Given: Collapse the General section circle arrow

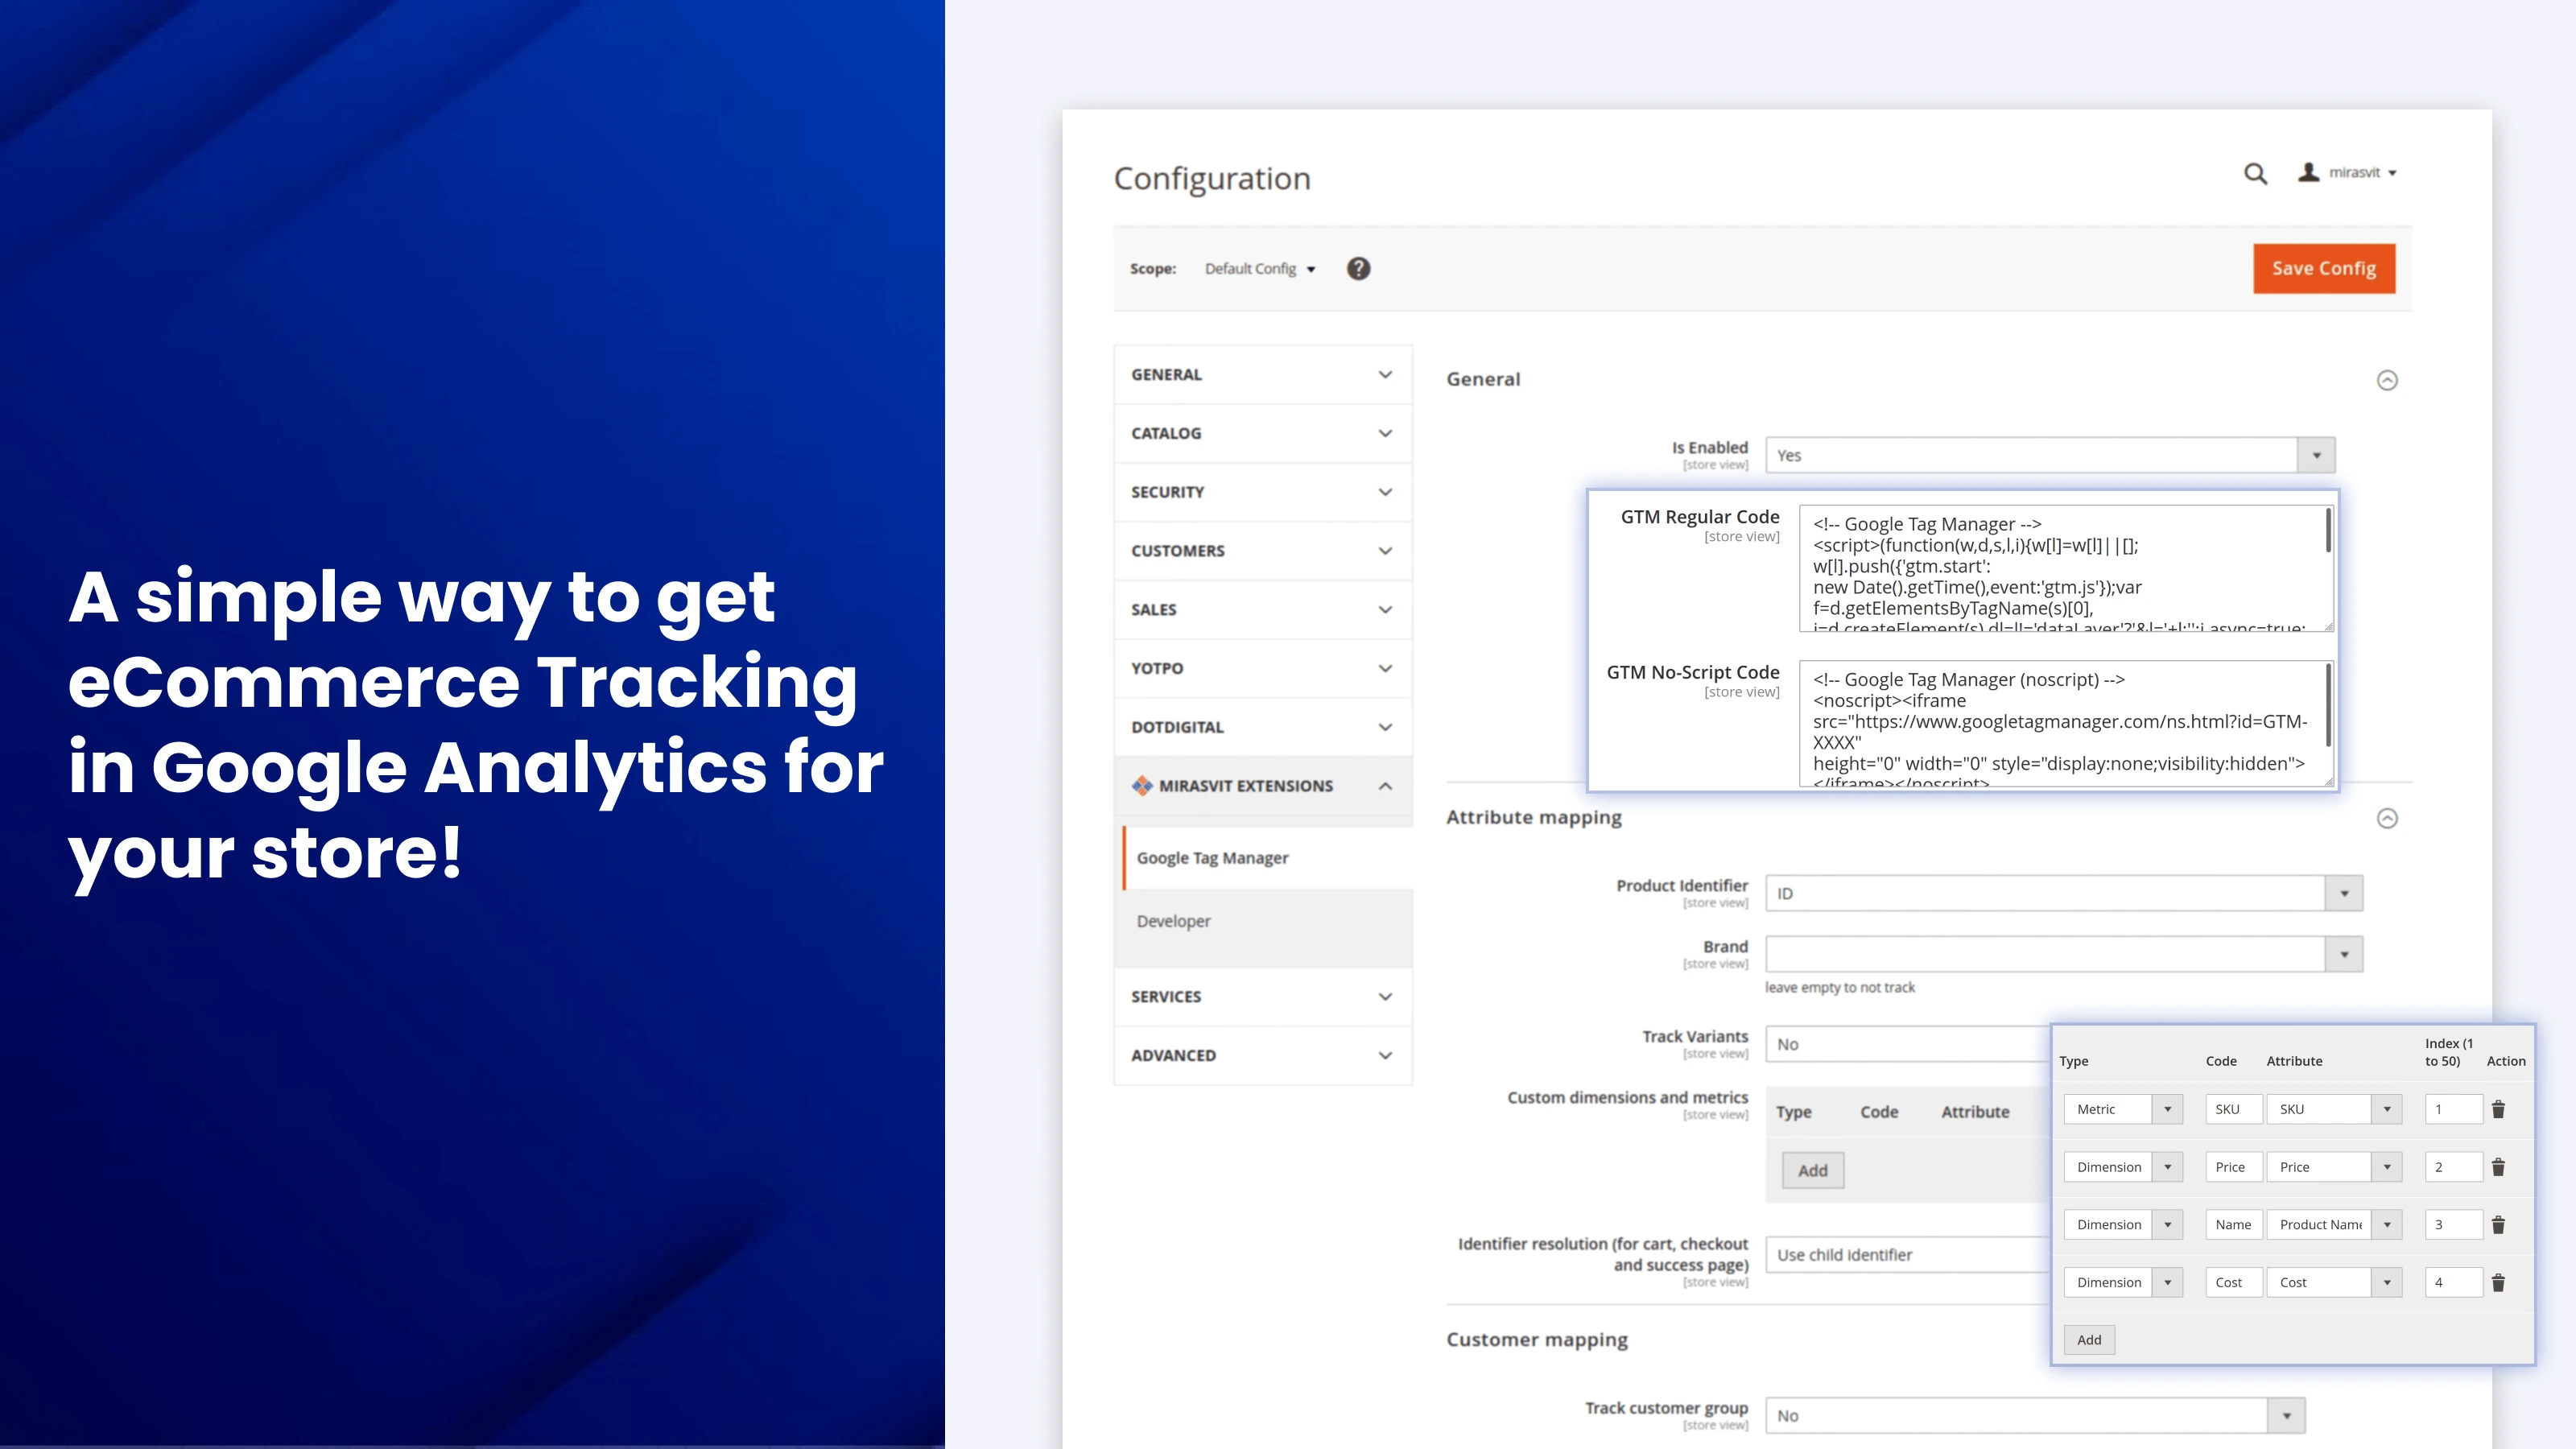Looking at the screenshot, I should [2387, 380].
